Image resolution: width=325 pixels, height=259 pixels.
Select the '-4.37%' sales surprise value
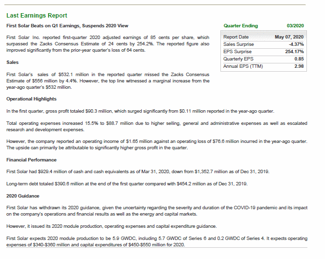coord(296,44)
